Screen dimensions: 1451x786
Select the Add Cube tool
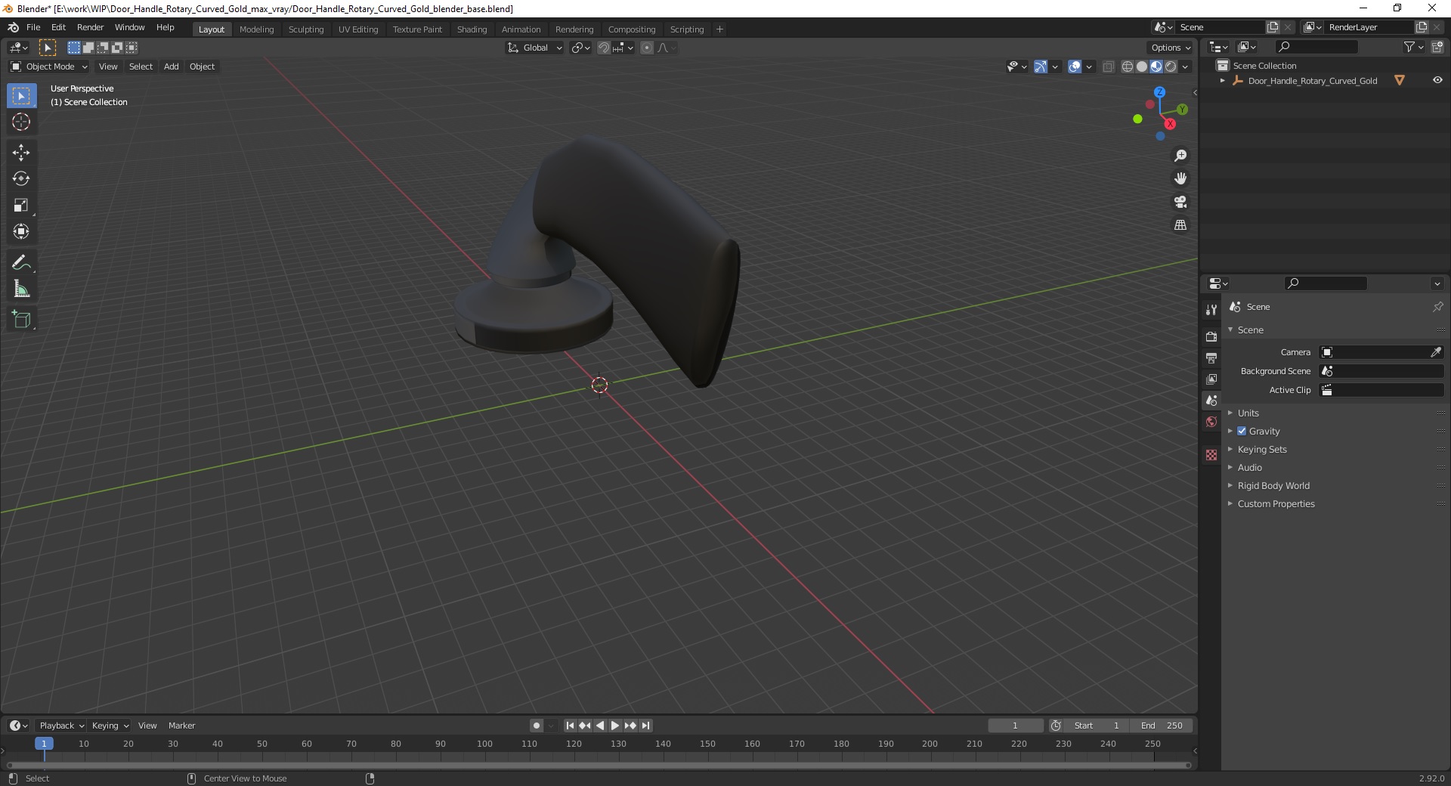click(x=21, y=320)
